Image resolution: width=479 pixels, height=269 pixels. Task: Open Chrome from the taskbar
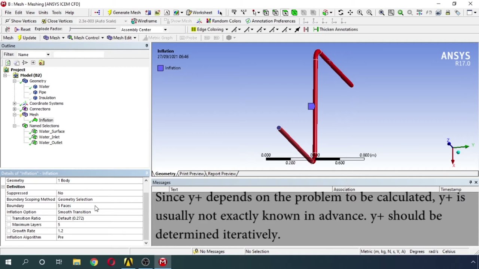click(94, 262)
